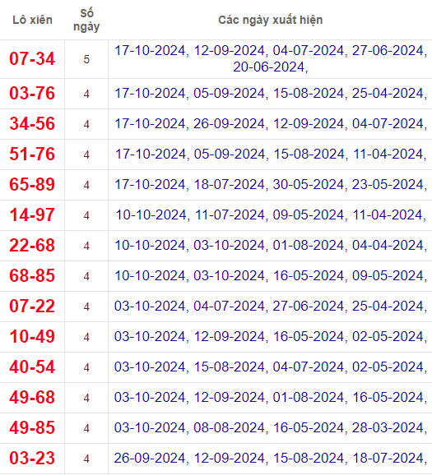Select the pair 68-85
The width and height of the screenshot is (432, 475).
pos(32,275)
